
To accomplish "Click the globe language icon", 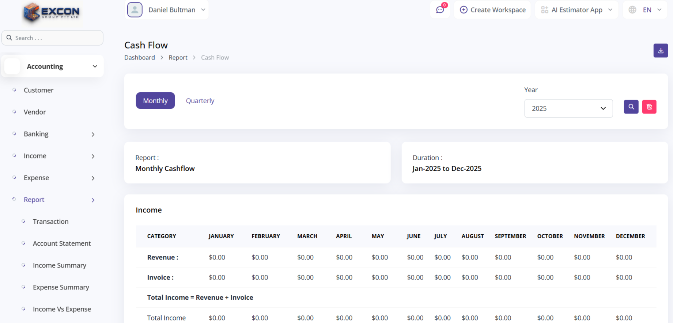I will click(632, 10).
